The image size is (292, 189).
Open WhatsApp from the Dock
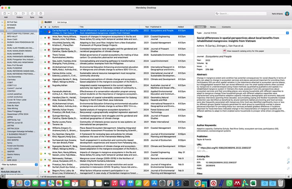tap(229, 183)
